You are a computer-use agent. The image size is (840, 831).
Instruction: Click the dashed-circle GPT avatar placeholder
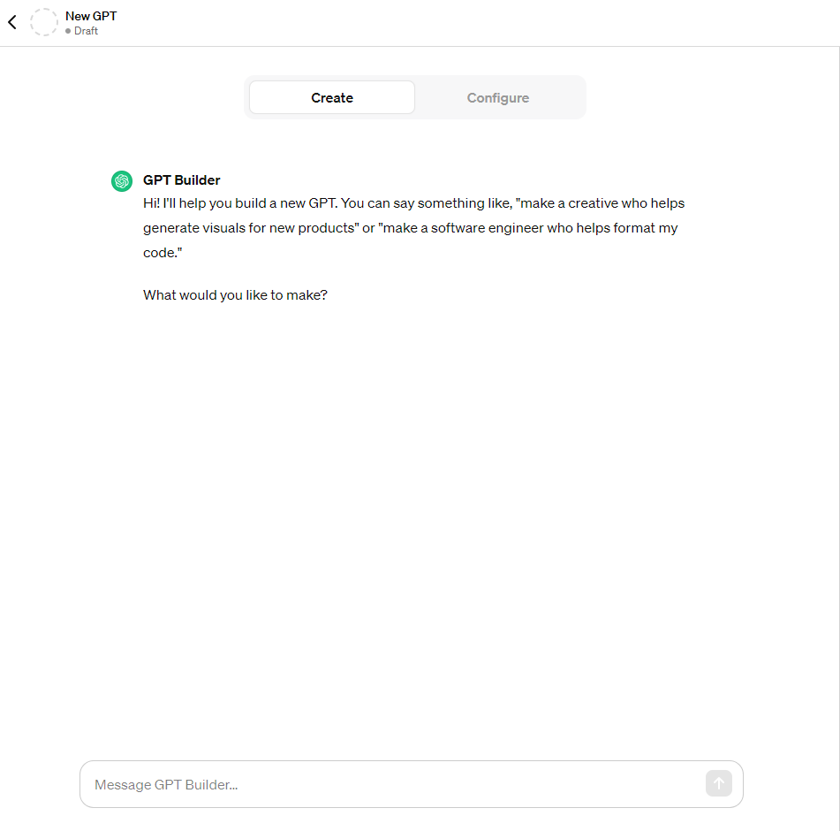tap(44, 22)
